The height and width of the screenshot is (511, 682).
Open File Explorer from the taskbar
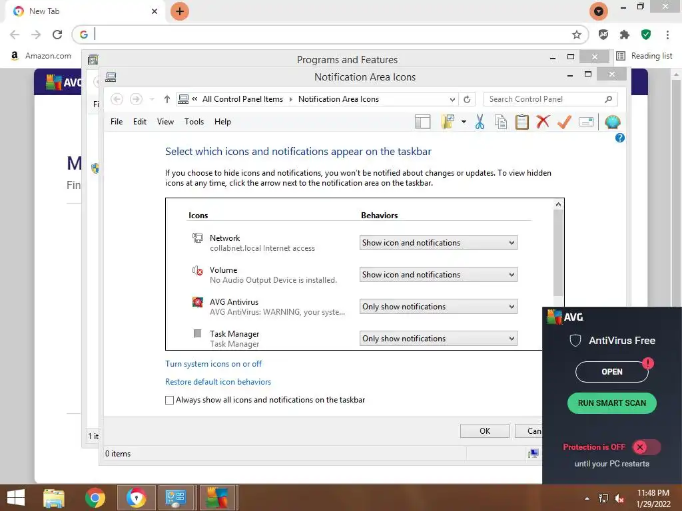54,498
